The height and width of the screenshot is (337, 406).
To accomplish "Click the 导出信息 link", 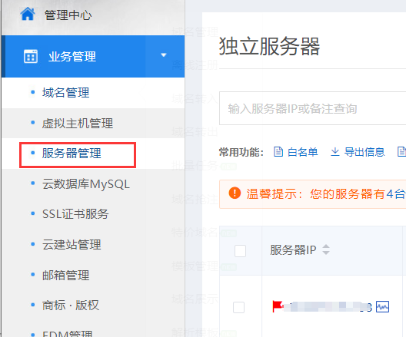I will click(364, 152).
